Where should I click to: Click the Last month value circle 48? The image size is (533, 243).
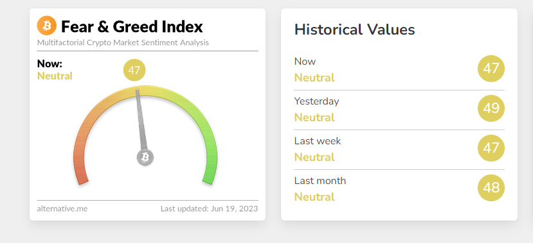pos(491,188)
